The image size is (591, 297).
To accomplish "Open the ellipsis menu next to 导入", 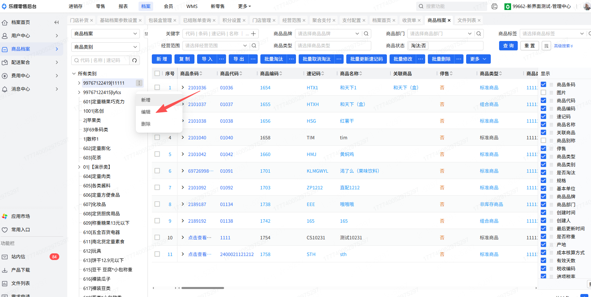I will [221, 59].
